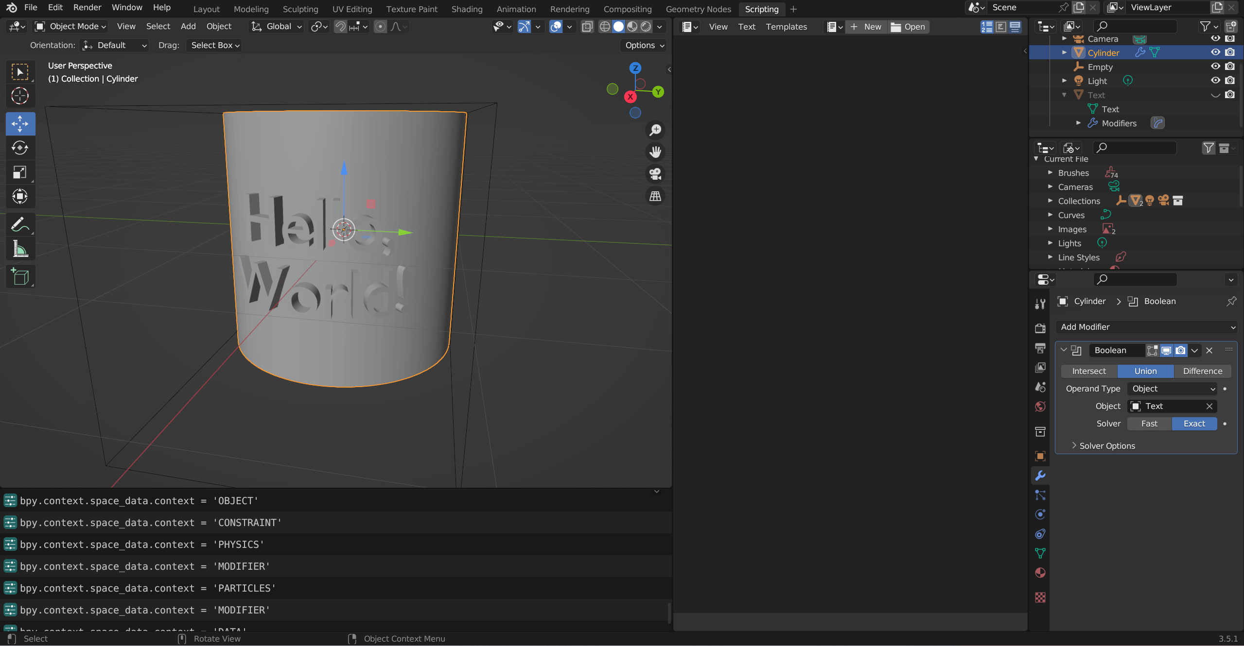Screen dimensions: 1244x646
Task: Open the Operand Type dropdown
Action: (x=1173, y=389)
